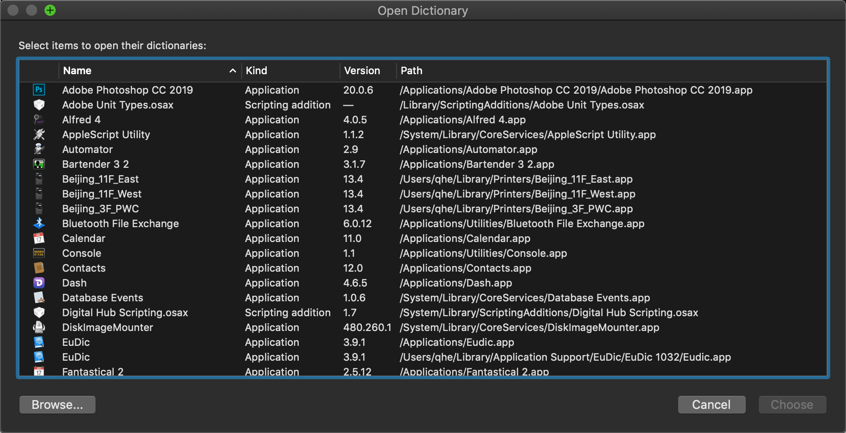846x433 pixels.
Task: Click the Cancel button
Action: (711, 405)
